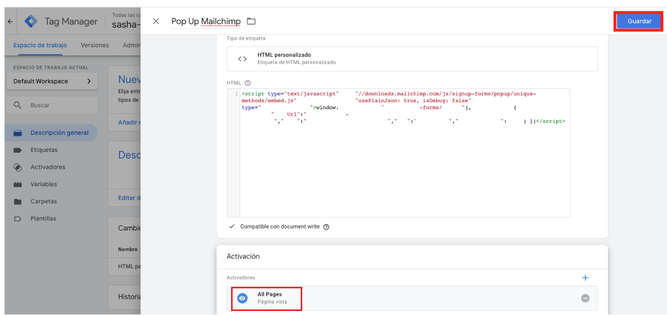Viewport: 667px width, 316px height.
Task: Open help icon next to HTML label
Action: [x=248, y=83]
